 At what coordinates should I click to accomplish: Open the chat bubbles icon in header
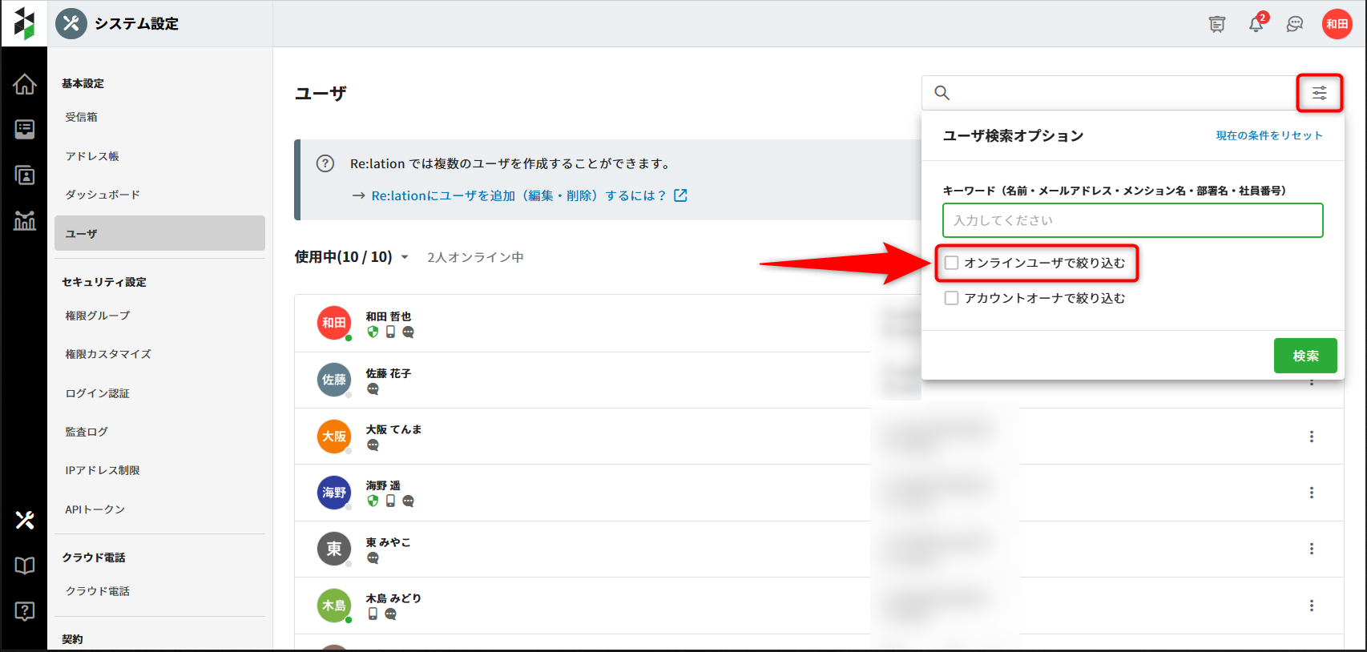(1294, 24)
